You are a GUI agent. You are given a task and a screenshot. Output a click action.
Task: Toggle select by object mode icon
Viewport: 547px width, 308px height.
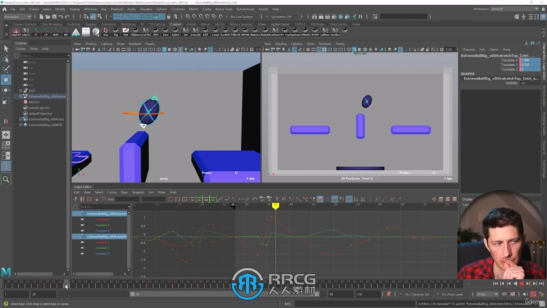pyautogui.click(x=93, y=17)
